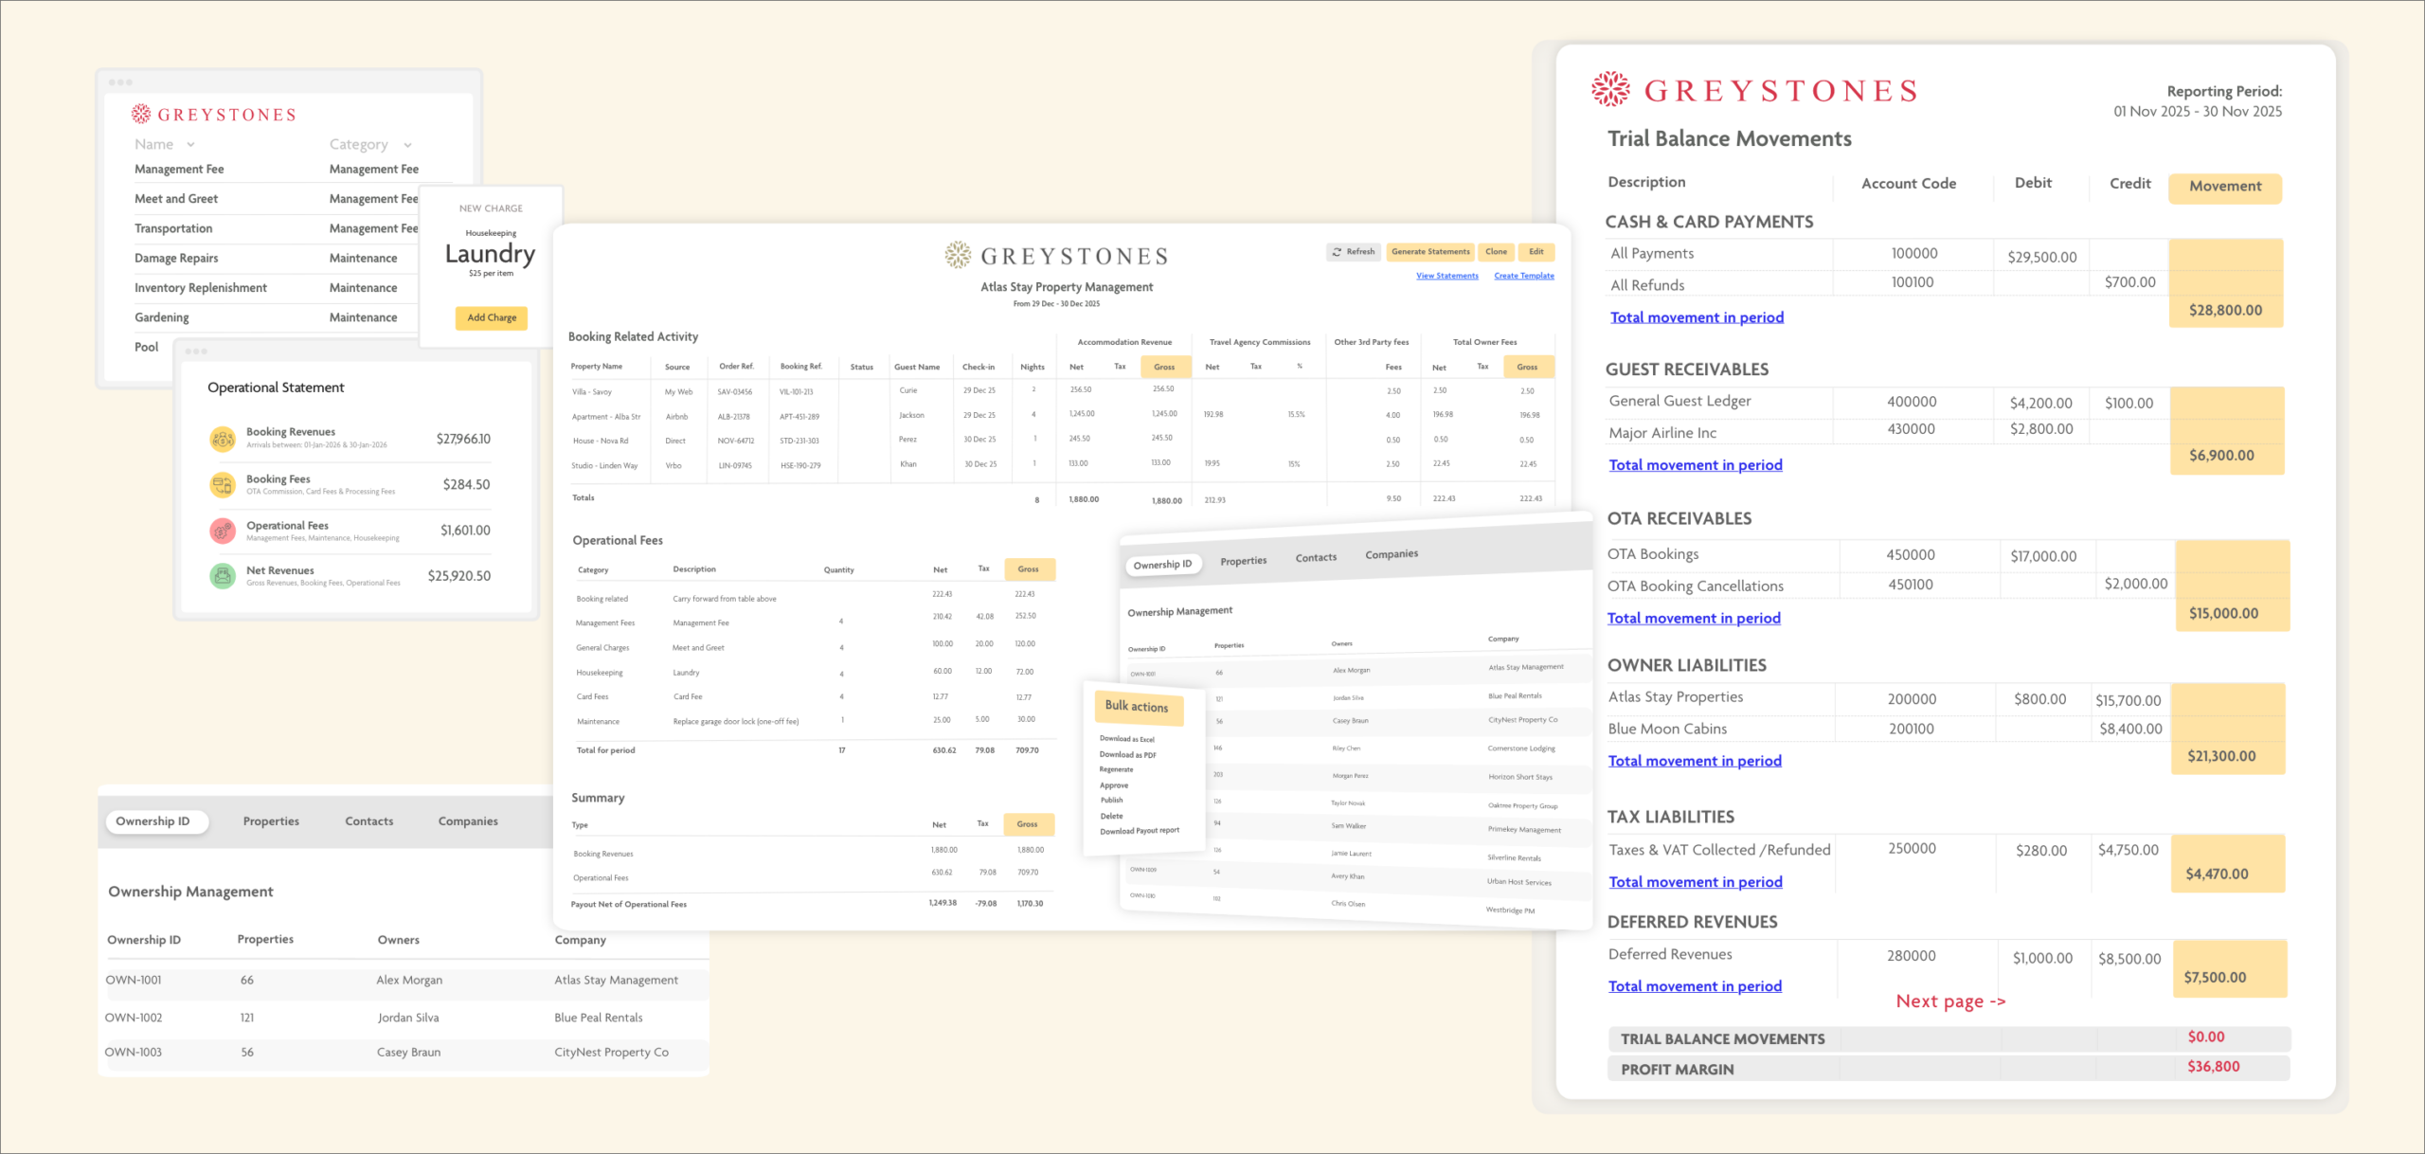Image resolution: width=2425 pixels, height=1154 pixels.
Task: Click the gold Greystones logo in the statement header
Action: (958, 255)
